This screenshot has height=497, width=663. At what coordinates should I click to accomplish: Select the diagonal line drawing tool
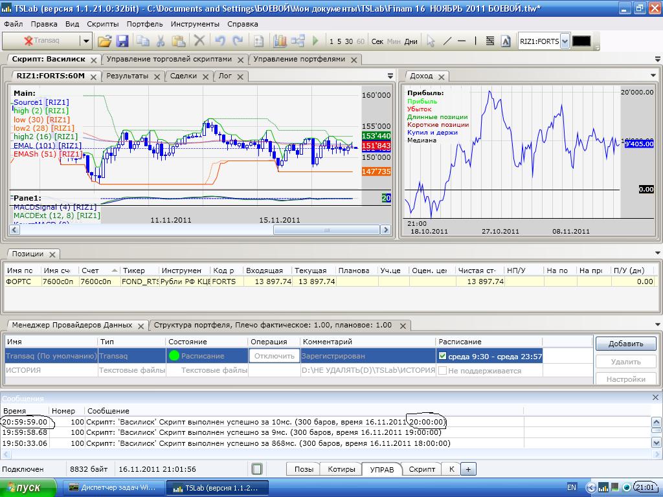447,41
